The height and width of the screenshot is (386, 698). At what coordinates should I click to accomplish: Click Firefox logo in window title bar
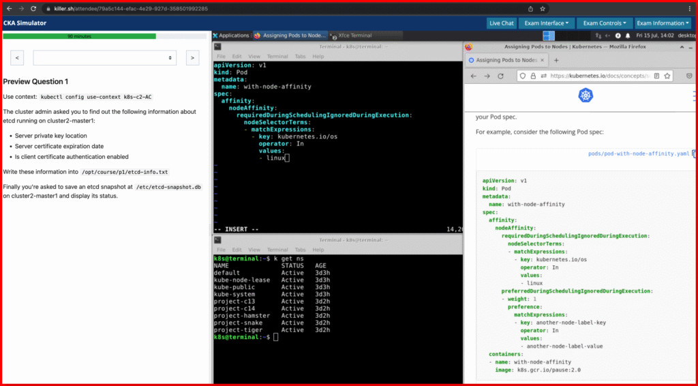(x=468, y=46)
